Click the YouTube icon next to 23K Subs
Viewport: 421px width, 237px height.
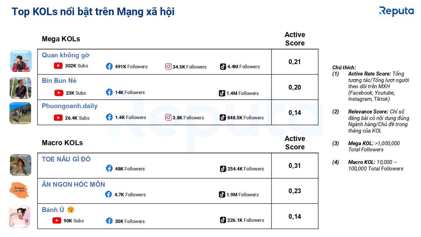(x=59, y=93)
